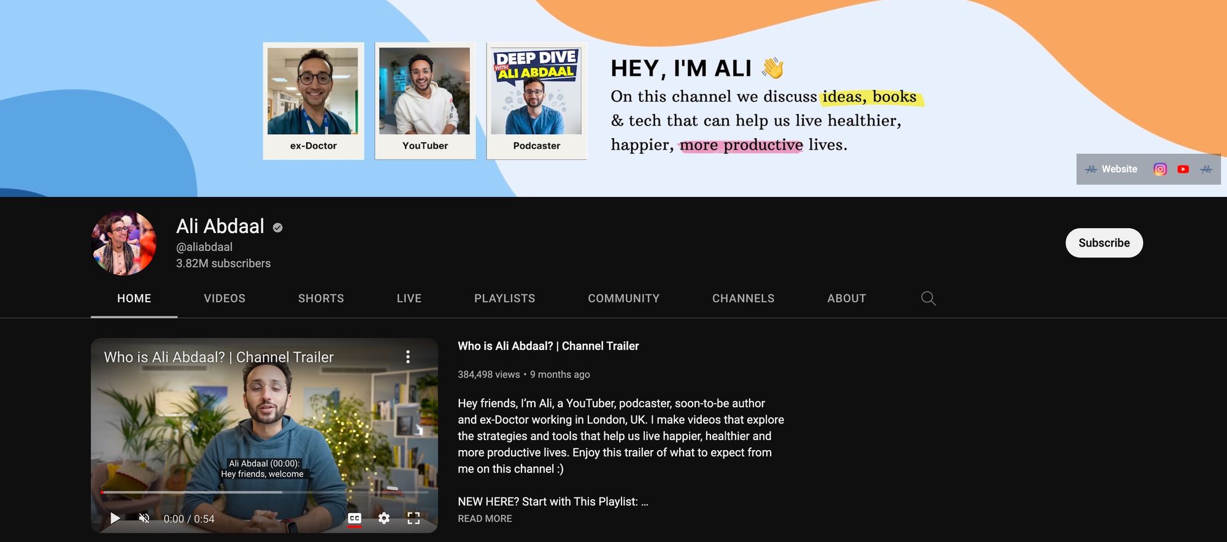
Task: Switch to the HOME tab
Action: tap(134, 299)
